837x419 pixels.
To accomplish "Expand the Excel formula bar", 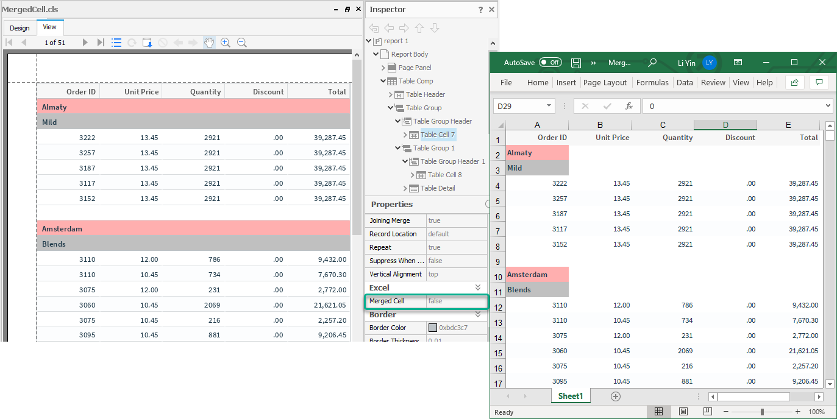I will tap(828, 106).
